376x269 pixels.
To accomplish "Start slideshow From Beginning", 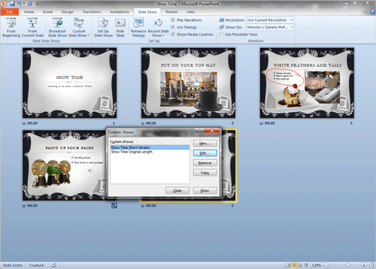I will [11, 27].
